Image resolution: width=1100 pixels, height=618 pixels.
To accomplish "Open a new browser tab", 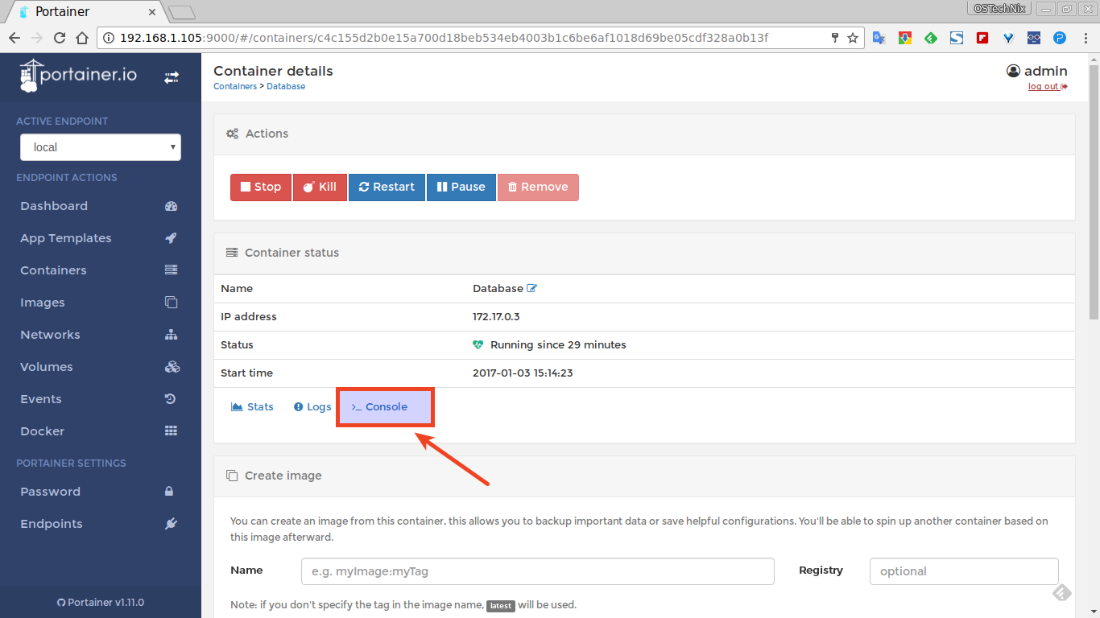I will tap(183, 12).
